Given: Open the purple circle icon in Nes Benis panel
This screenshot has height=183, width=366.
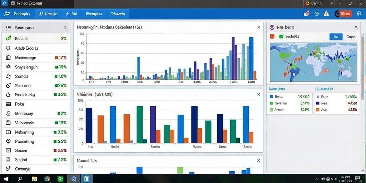Looking at the screenshot, I should click(x=272, y=27).
